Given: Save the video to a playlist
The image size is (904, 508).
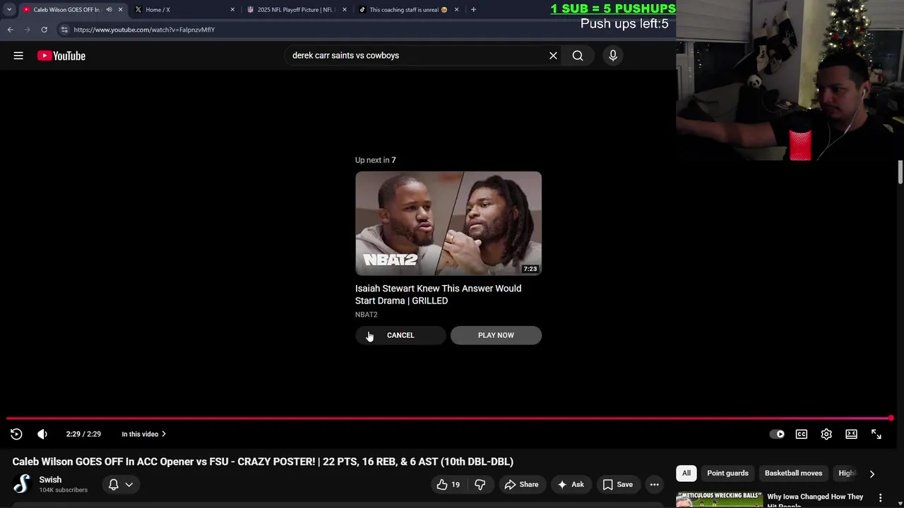Looking at the screenshot, I should 617,484.
